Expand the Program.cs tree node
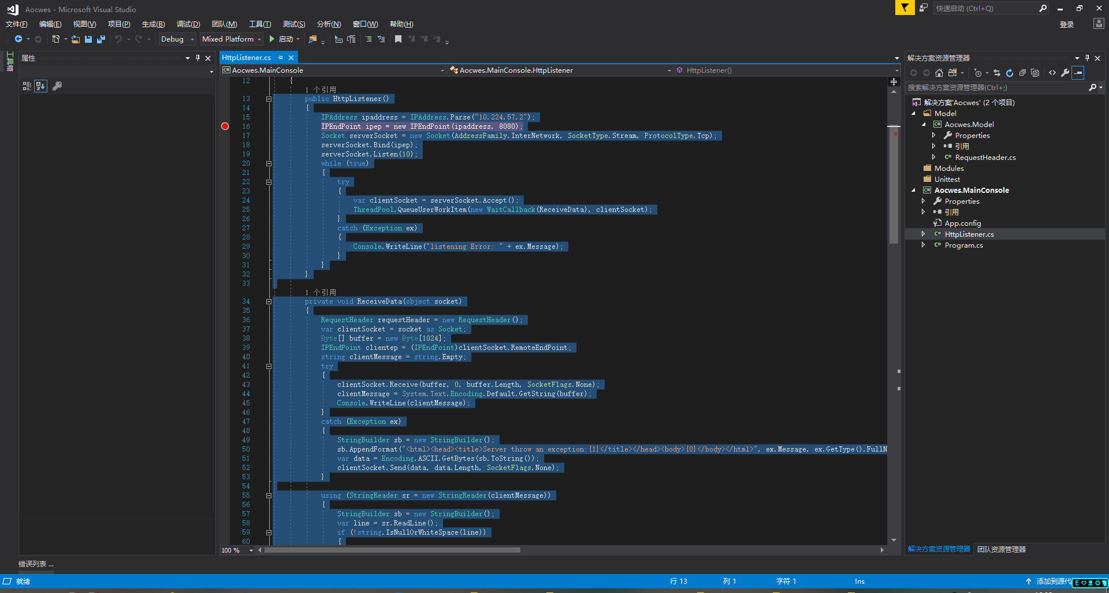 (x=923, y=245)
